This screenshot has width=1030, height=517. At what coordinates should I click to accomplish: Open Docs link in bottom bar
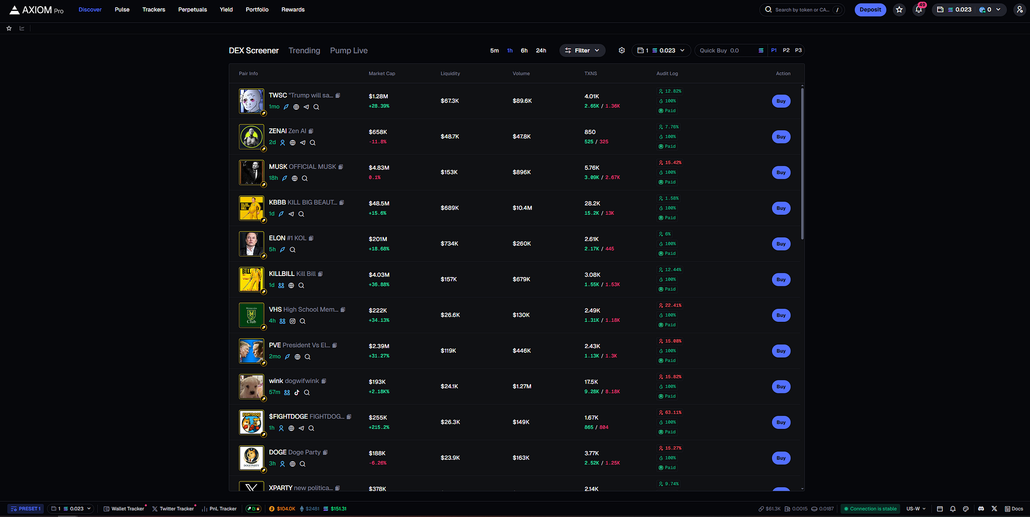point(1014,509)
